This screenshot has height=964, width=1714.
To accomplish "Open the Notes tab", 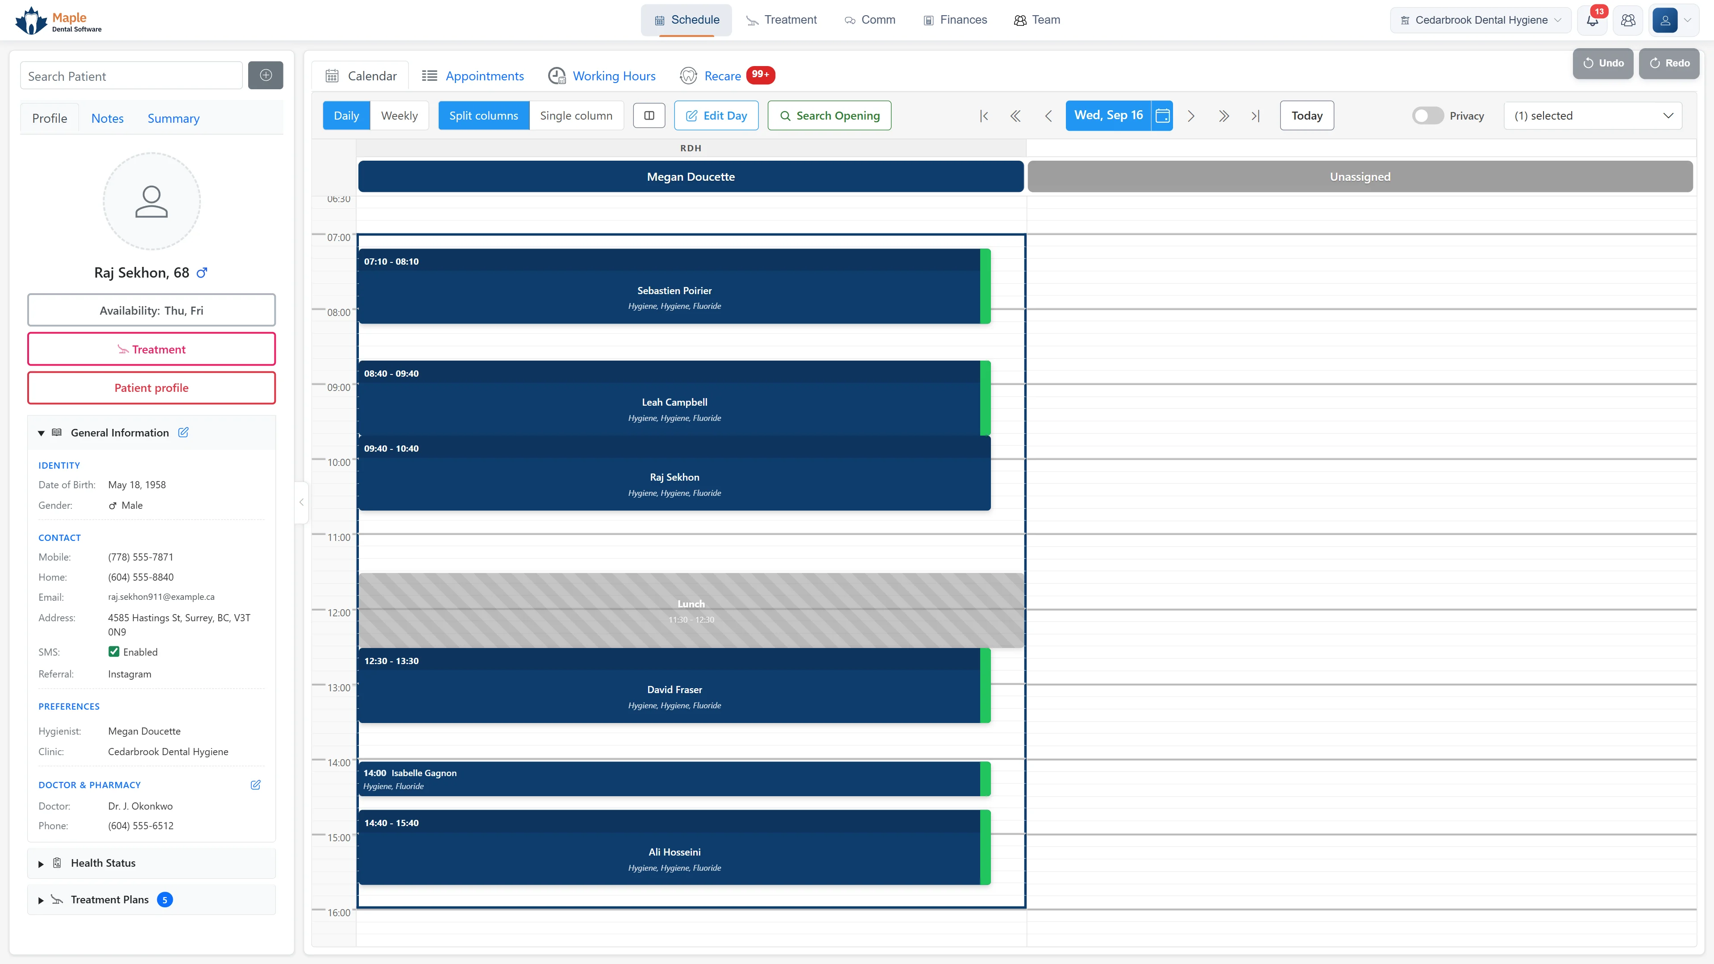I will [x=107, y=118].
